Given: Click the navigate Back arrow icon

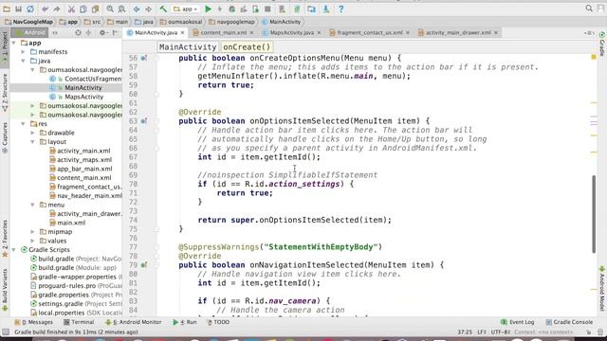Looking at the screenshot, I should click(x=137, y=9).
